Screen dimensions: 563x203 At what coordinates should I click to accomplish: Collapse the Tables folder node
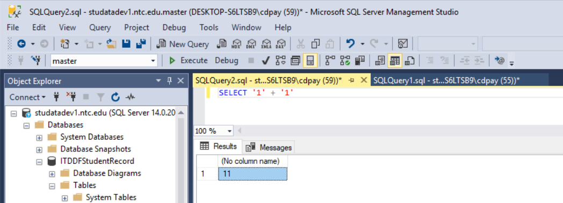point(52,186)
